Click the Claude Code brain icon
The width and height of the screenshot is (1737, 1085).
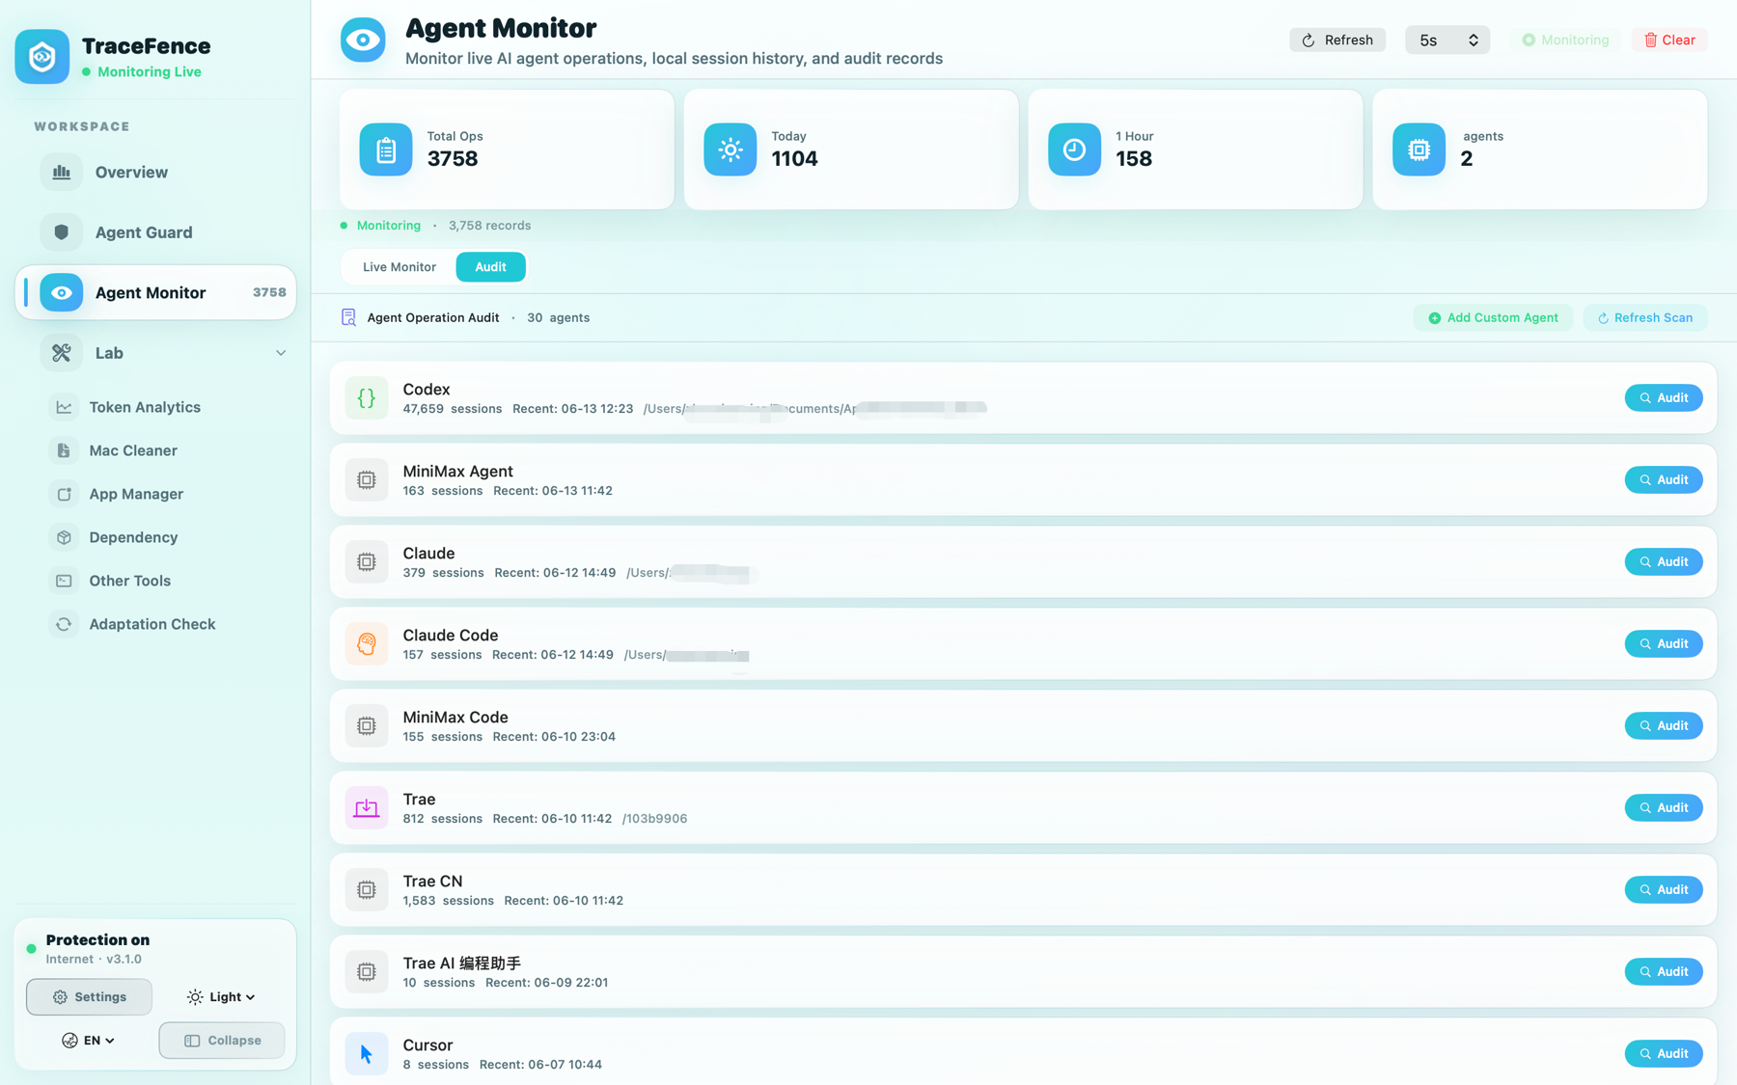coord(367,643)
